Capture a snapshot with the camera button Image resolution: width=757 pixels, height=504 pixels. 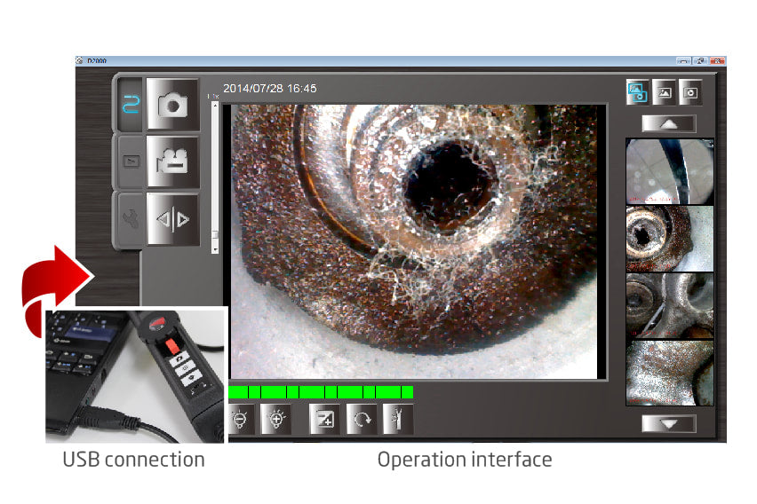(172, 104)
